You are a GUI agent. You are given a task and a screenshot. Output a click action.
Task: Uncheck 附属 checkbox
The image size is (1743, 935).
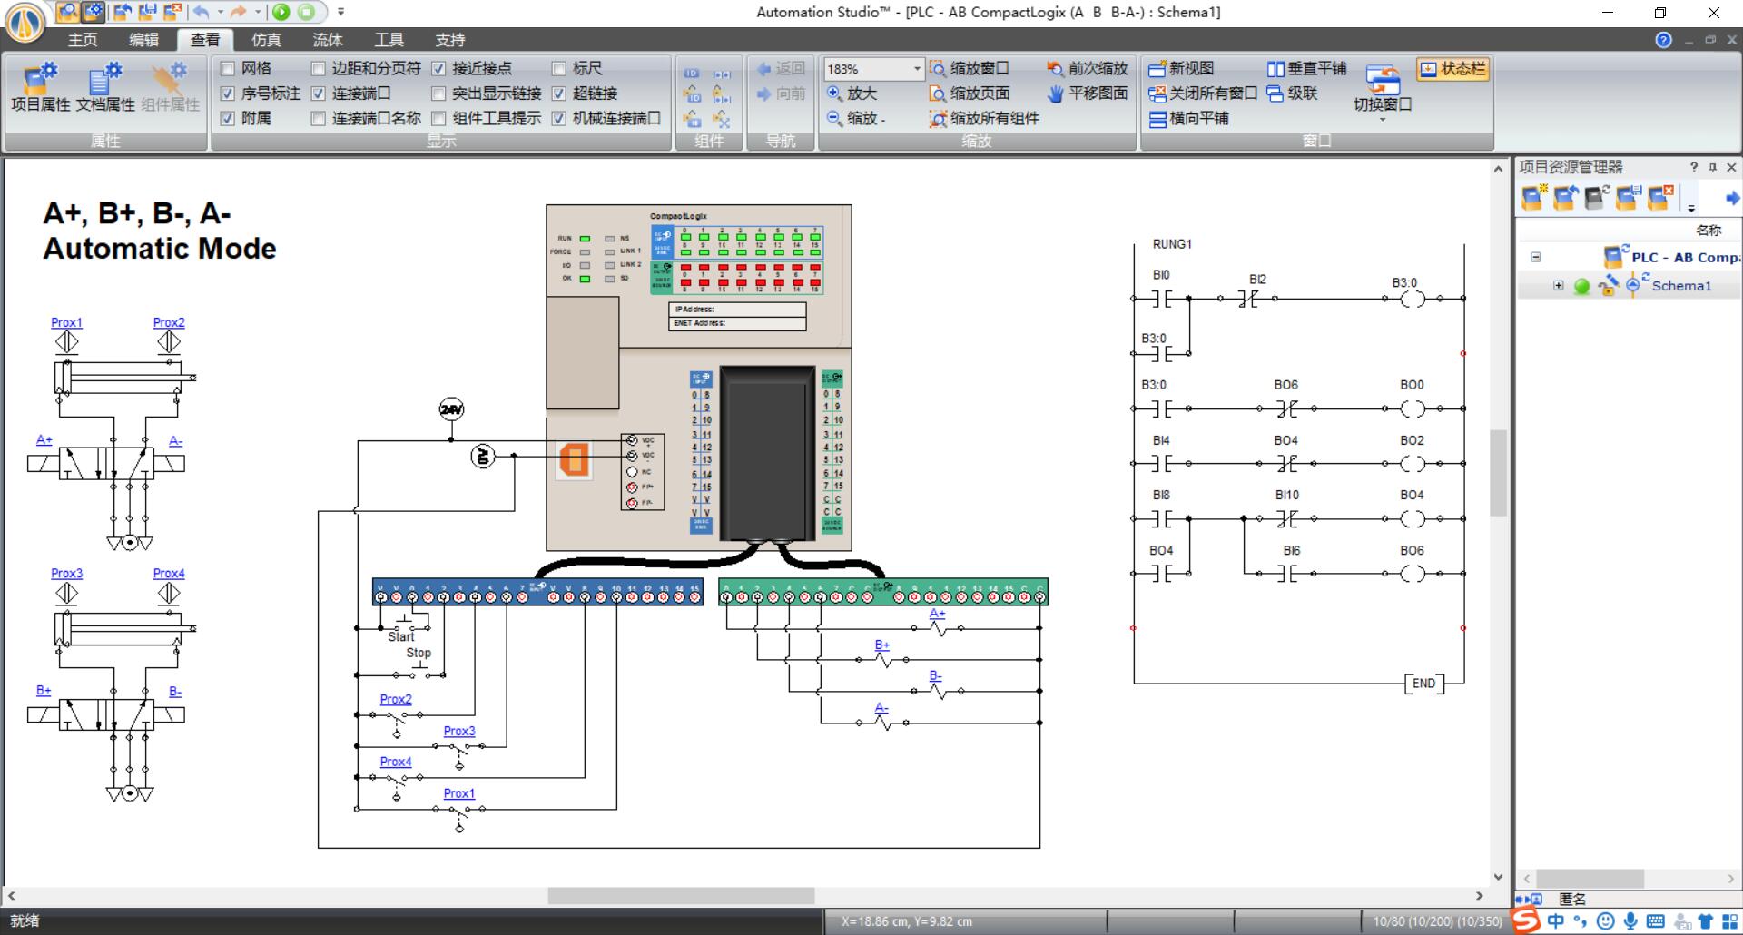[228, 118]
